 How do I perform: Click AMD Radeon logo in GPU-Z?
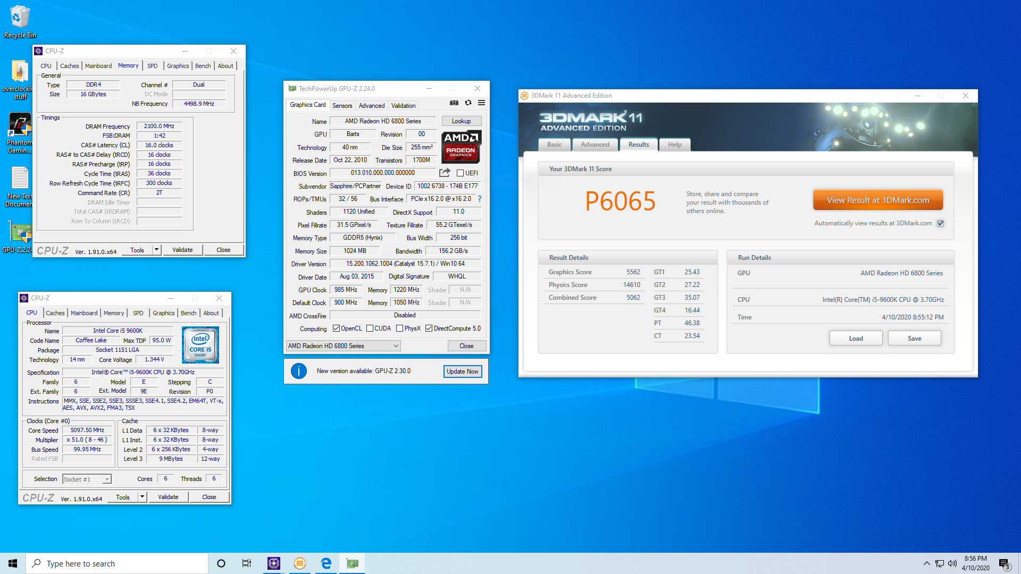pos(461,147)
